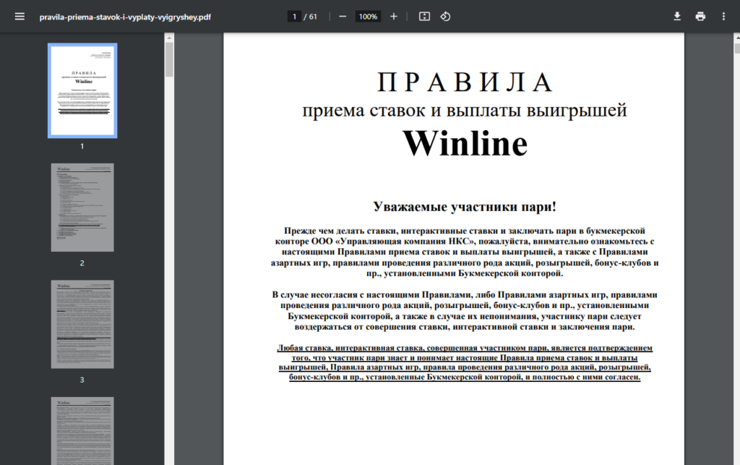Click the thumbnail panel scrollbar handle
This screenshot has width=740, height=465.
pos(169,59)
